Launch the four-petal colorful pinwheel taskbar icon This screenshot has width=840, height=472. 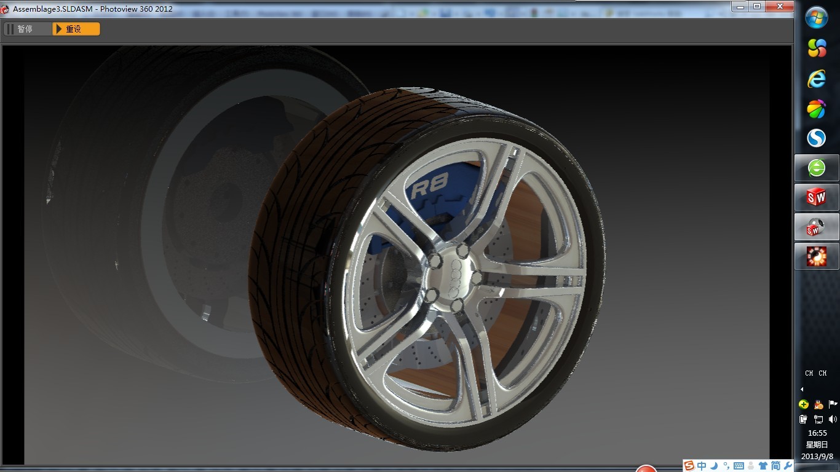point(817,48)
